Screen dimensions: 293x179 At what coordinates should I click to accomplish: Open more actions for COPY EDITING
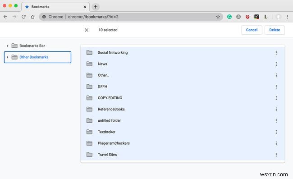276,98
